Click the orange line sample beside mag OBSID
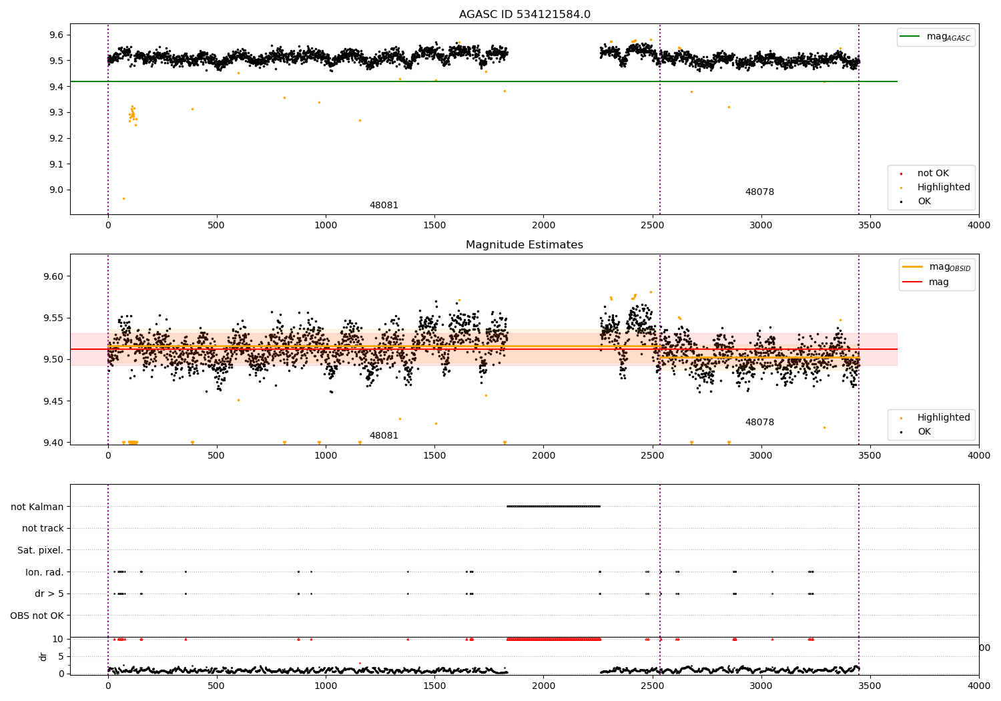The height and width of the screenshot is (701, 1001). pyautogui.click(x=913, y=267)
